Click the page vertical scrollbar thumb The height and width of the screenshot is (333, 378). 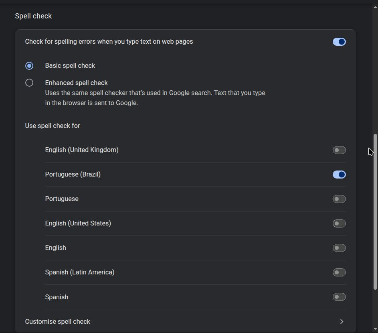pos(375,211)
